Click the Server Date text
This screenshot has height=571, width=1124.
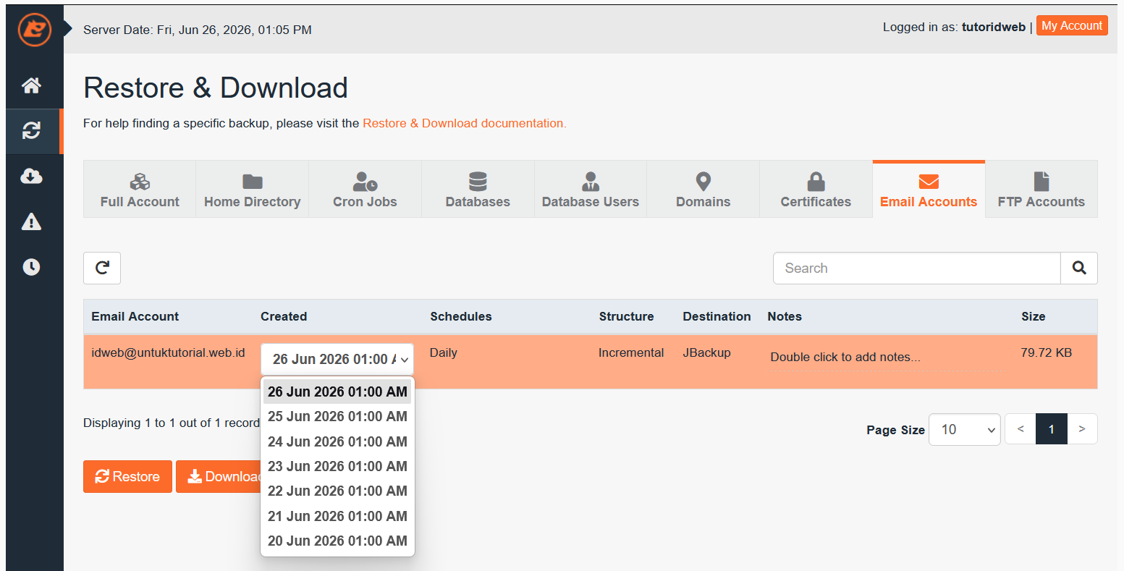pos(198,30)
